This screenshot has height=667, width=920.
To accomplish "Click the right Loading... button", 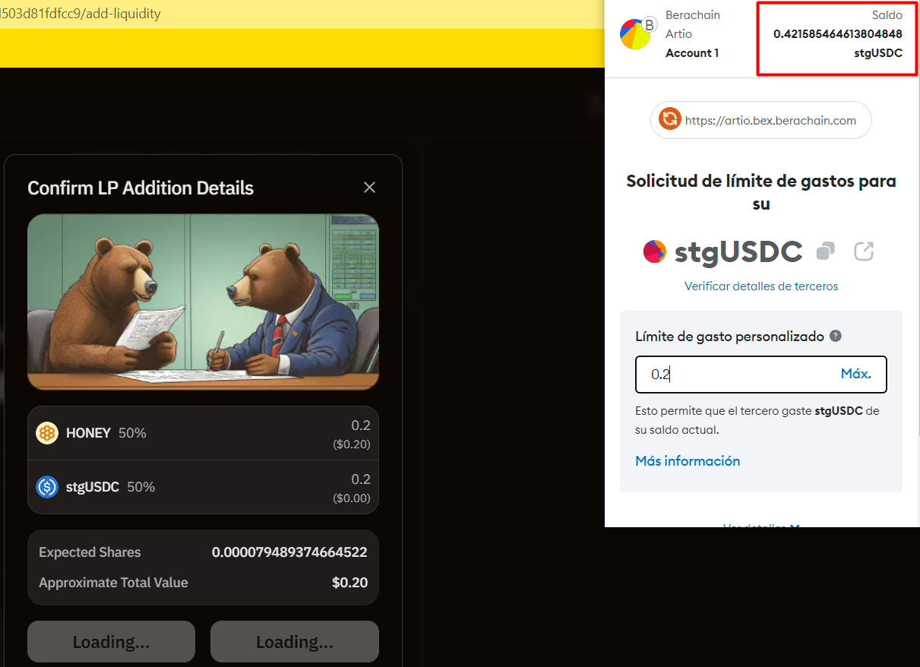I will point(295,642).
